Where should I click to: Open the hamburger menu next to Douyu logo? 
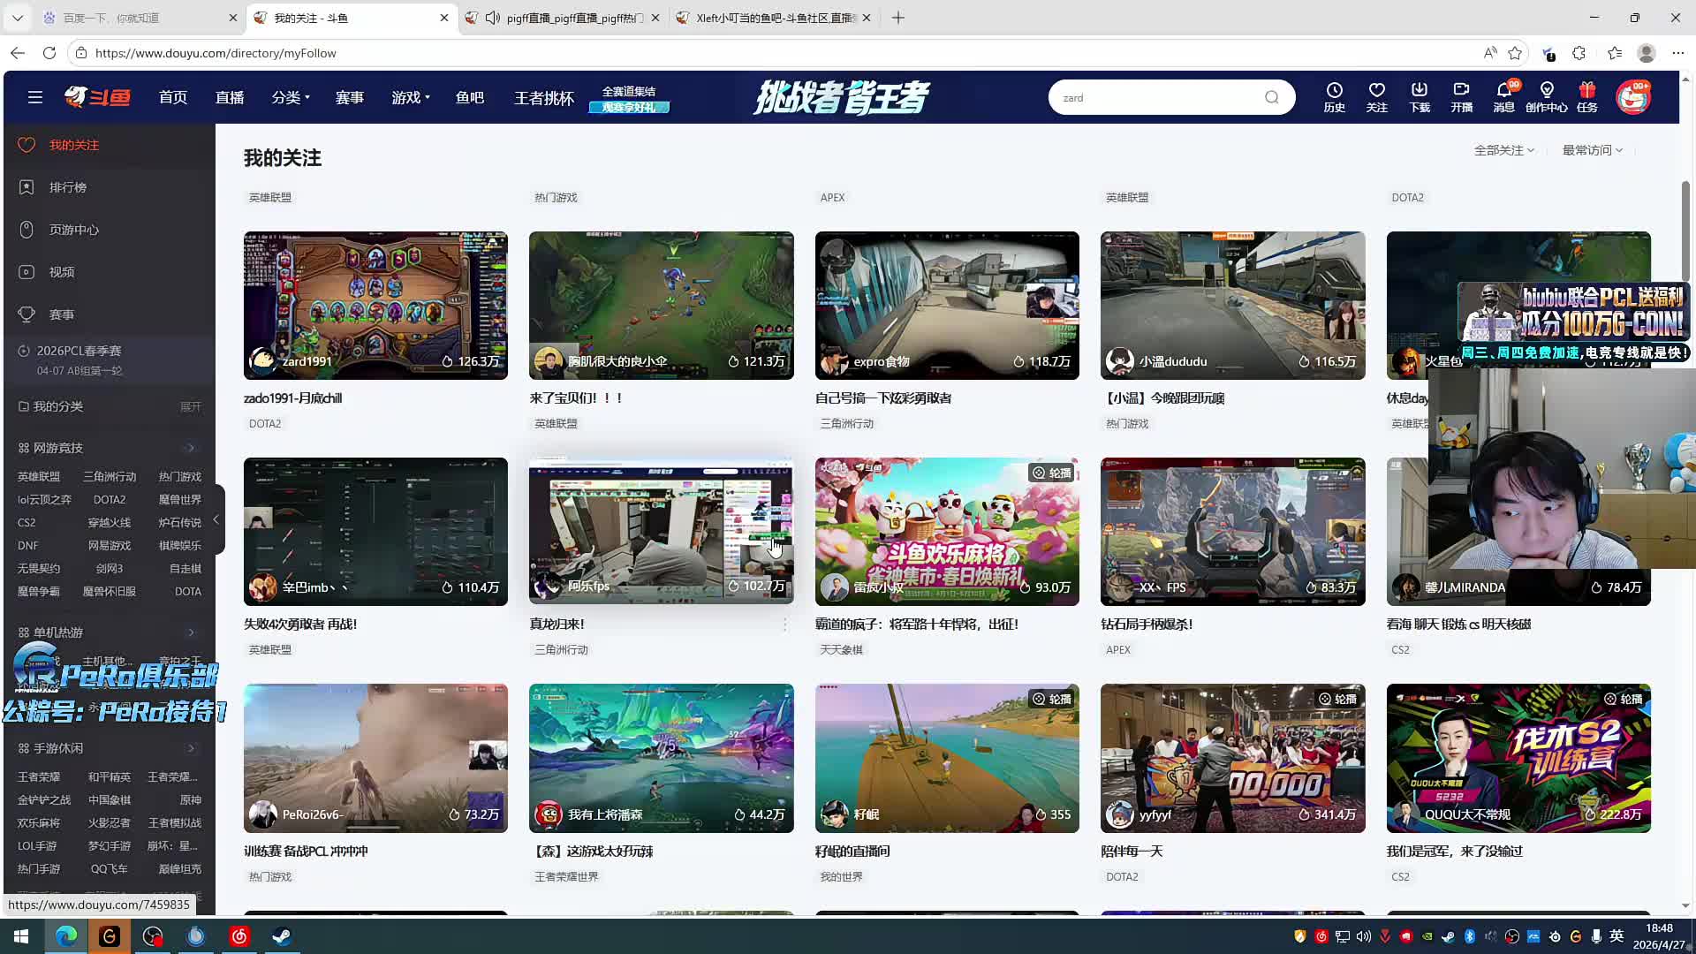35,97
